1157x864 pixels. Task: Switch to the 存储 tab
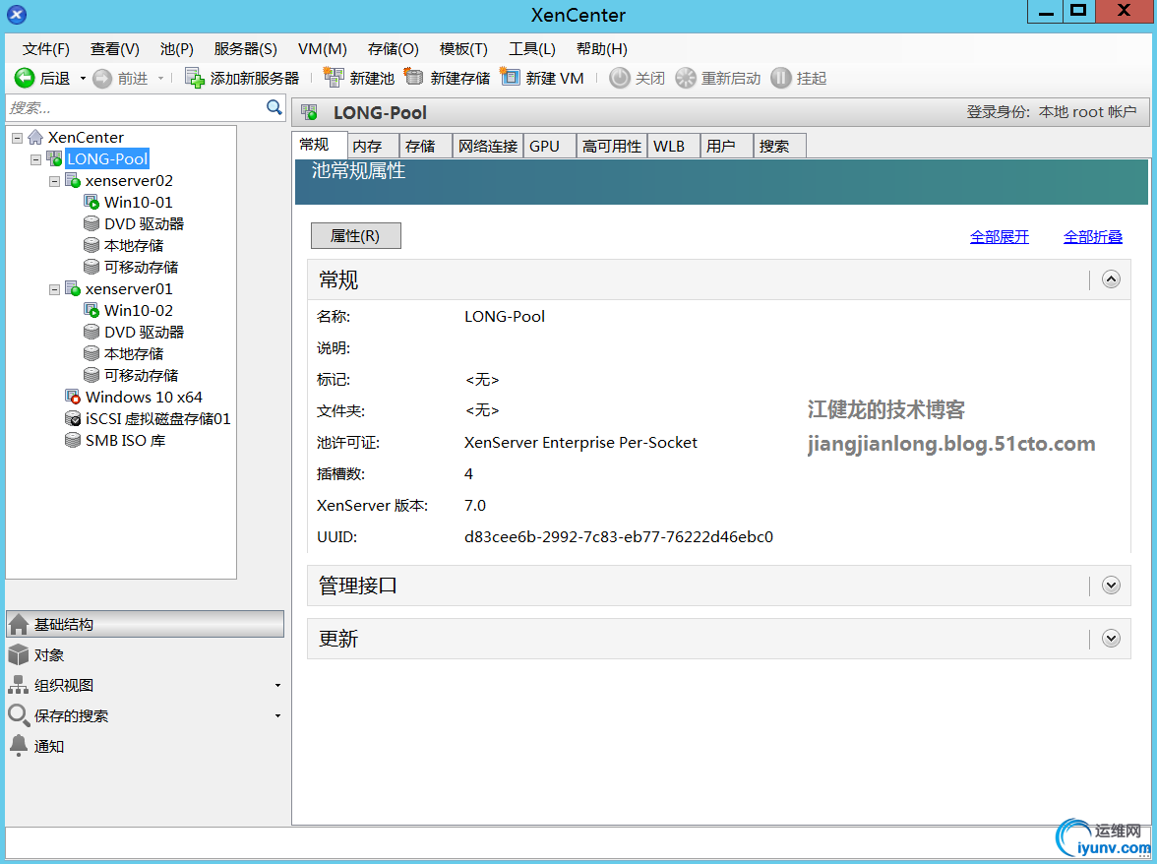[x=425, y=146]
